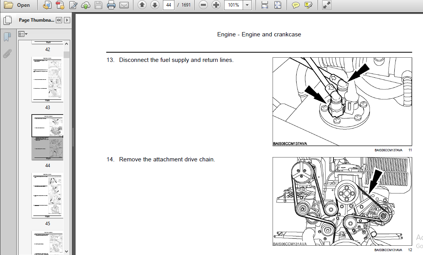
Task: Open thumbnails options menu dropdown
Action: point(22,34)
